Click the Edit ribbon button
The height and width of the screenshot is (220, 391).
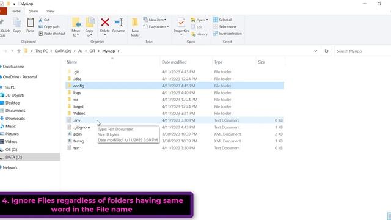pos(197,27)
